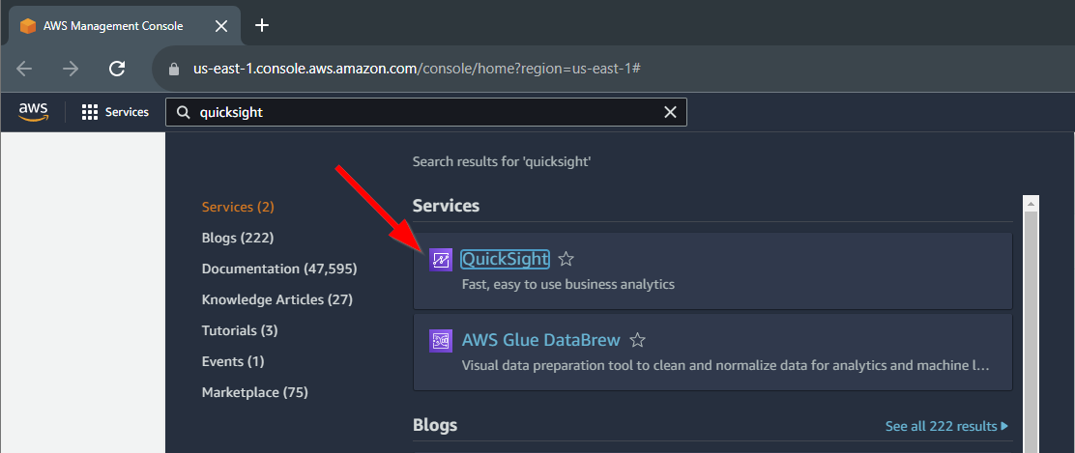
Task: Click the address bar lock icon
Action: click(174, 70)
